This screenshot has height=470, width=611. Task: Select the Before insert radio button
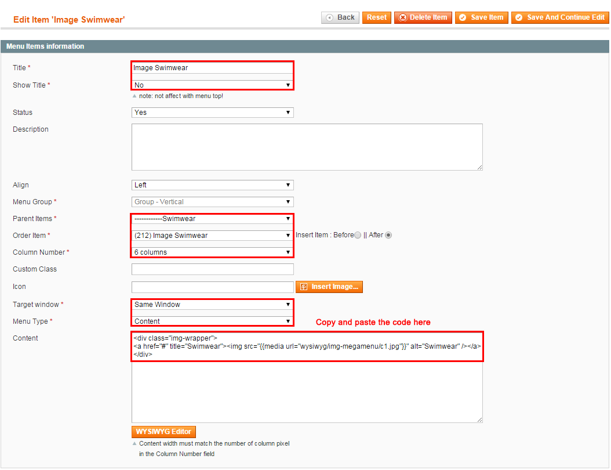tap(358, 235)
